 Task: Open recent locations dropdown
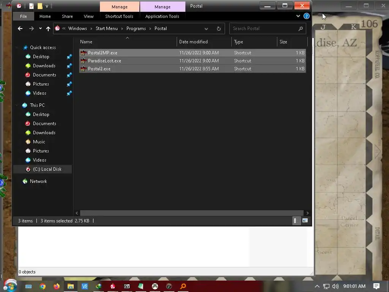pyautogui.click(x=40, y=29)
